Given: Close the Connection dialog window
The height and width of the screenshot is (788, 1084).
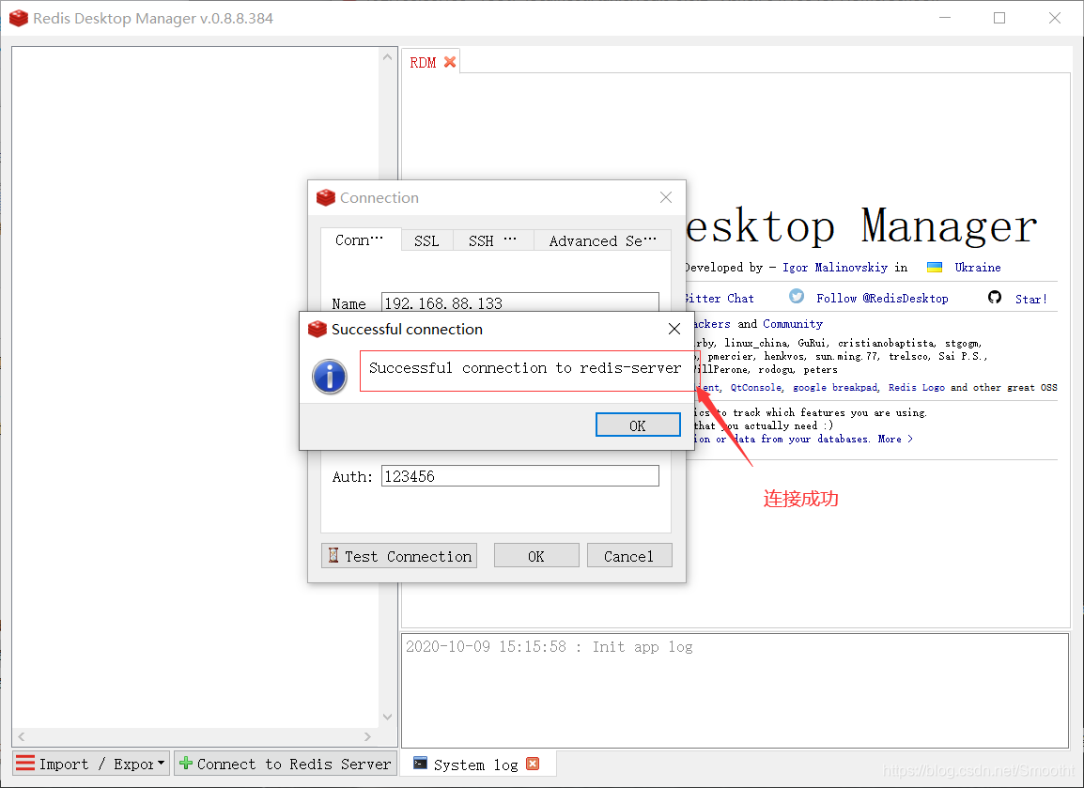Looking at the screenshot, I should point(666,197).
